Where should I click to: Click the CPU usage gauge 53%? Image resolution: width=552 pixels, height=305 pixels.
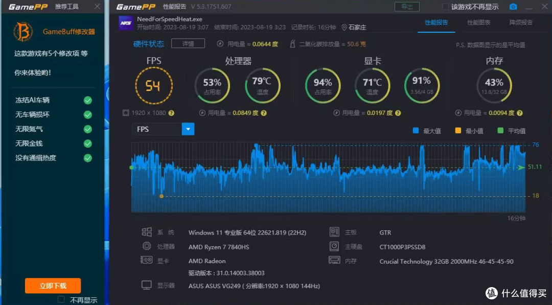pos(212,86)
